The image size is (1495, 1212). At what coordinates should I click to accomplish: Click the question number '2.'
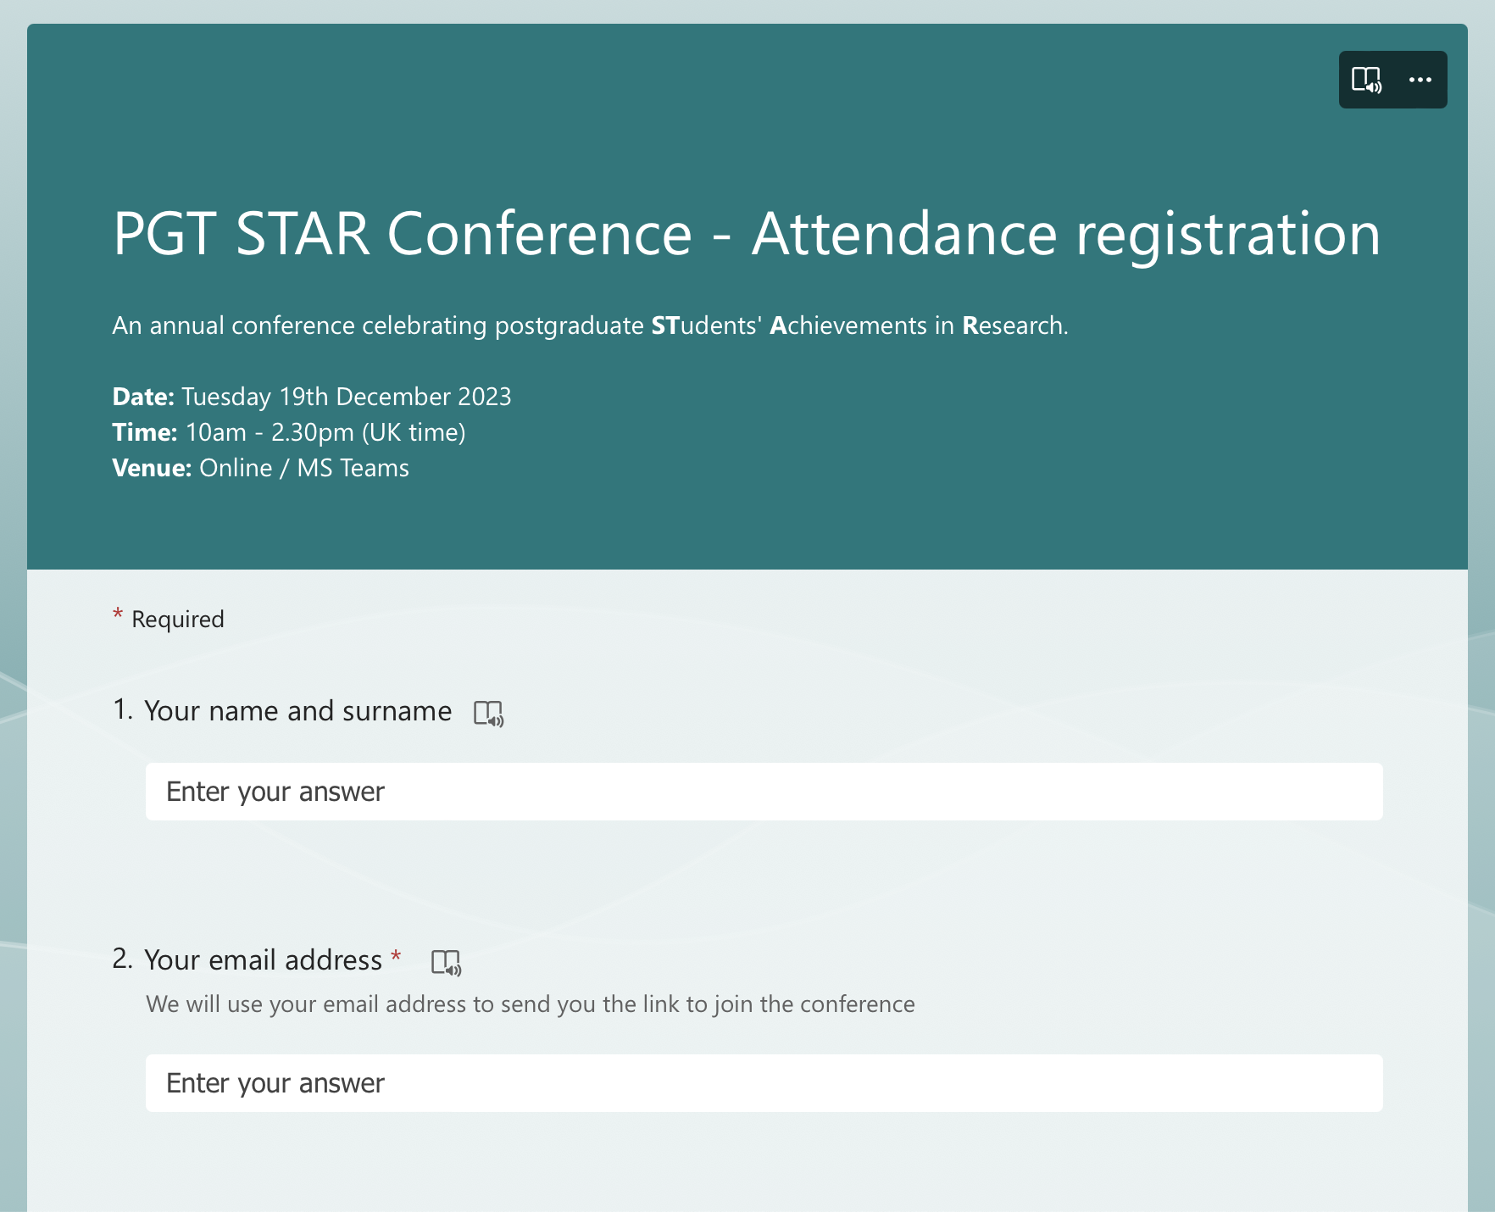pos(123,959)
